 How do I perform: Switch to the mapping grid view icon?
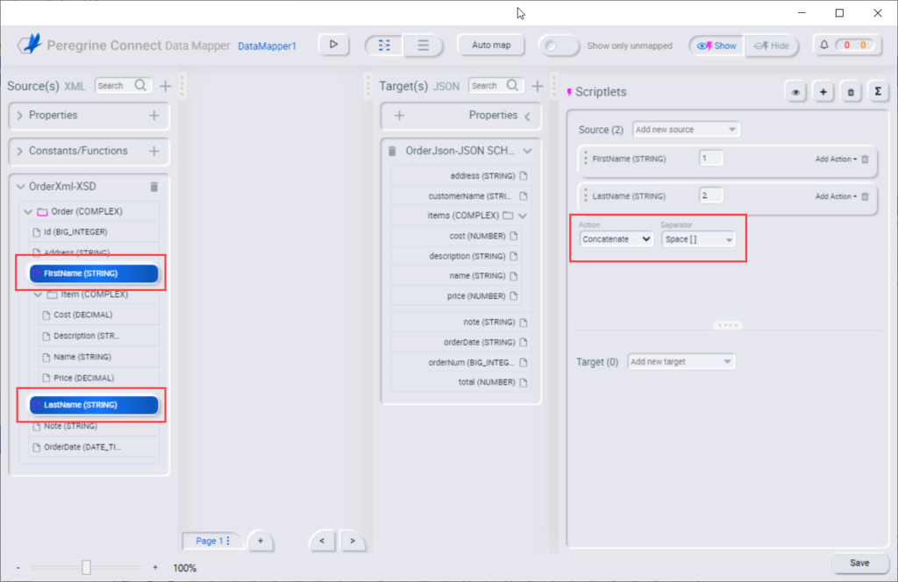click(x=384, y=46)
